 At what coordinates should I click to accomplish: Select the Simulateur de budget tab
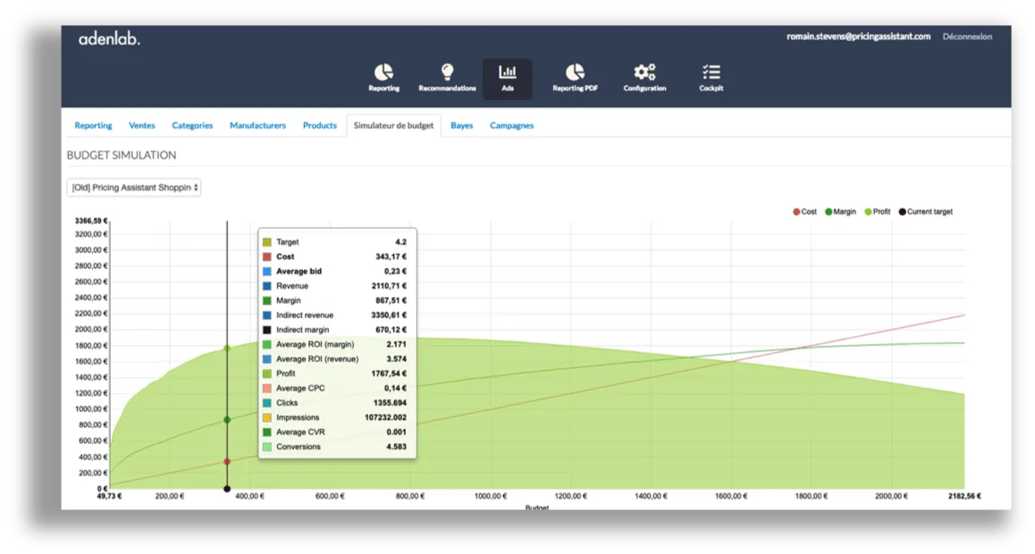(393, 125)
